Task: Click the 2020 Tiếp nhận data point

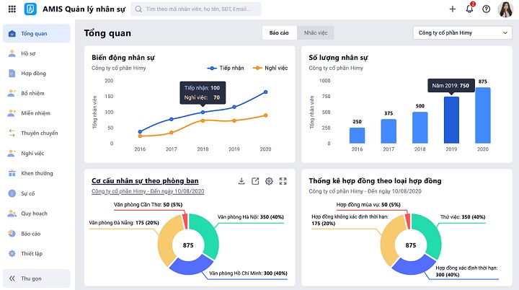Action: (265, 92)
